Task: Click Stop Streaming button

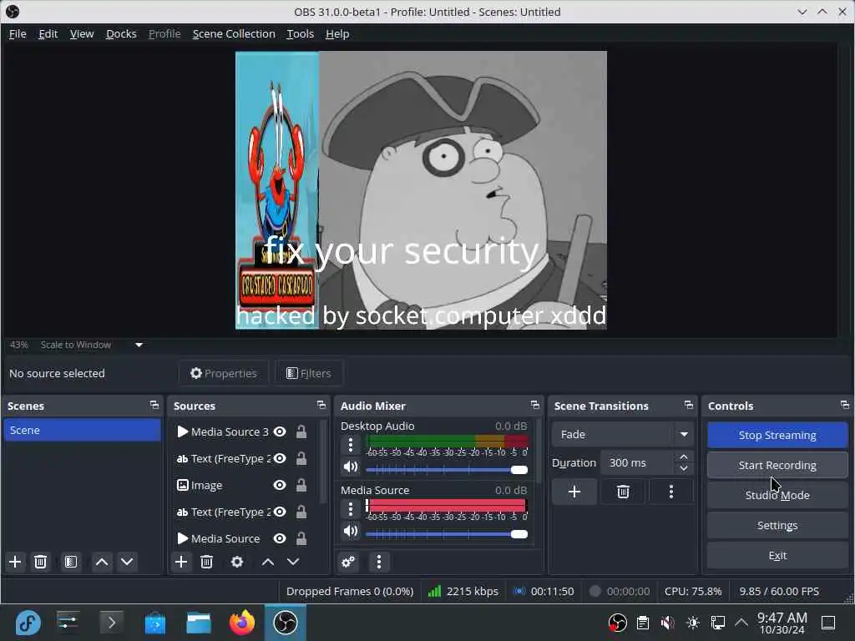Action: point(777,435)
